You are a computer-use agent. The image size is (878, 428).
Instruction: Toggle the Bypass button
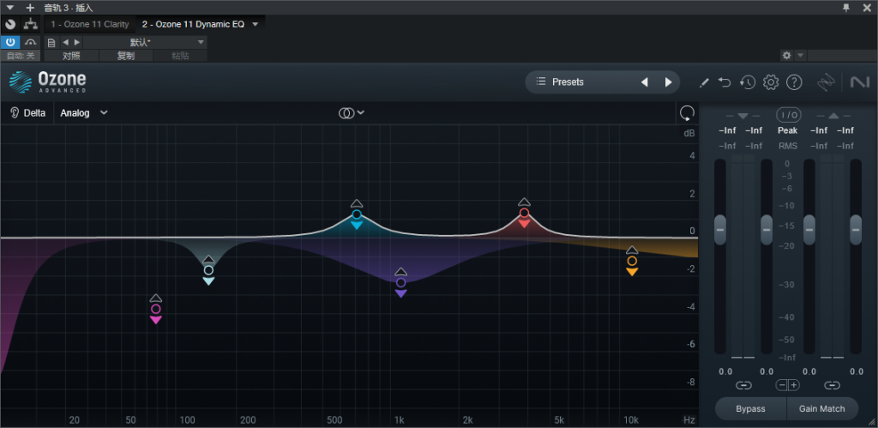750,409
